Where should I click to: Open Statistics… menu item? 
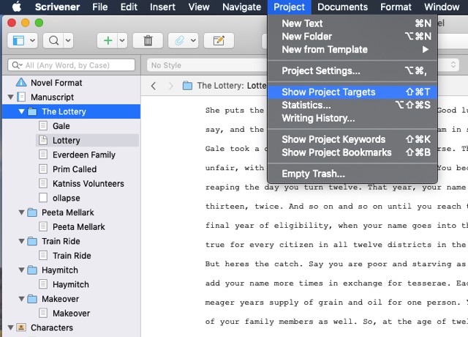(352, 105)
